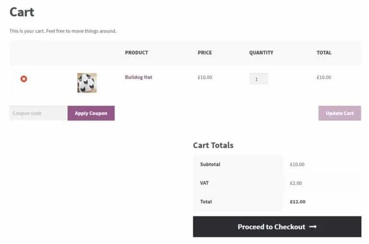
Task: Remove Bulldog Hat using red X icon
Action: tap(24, 79)
